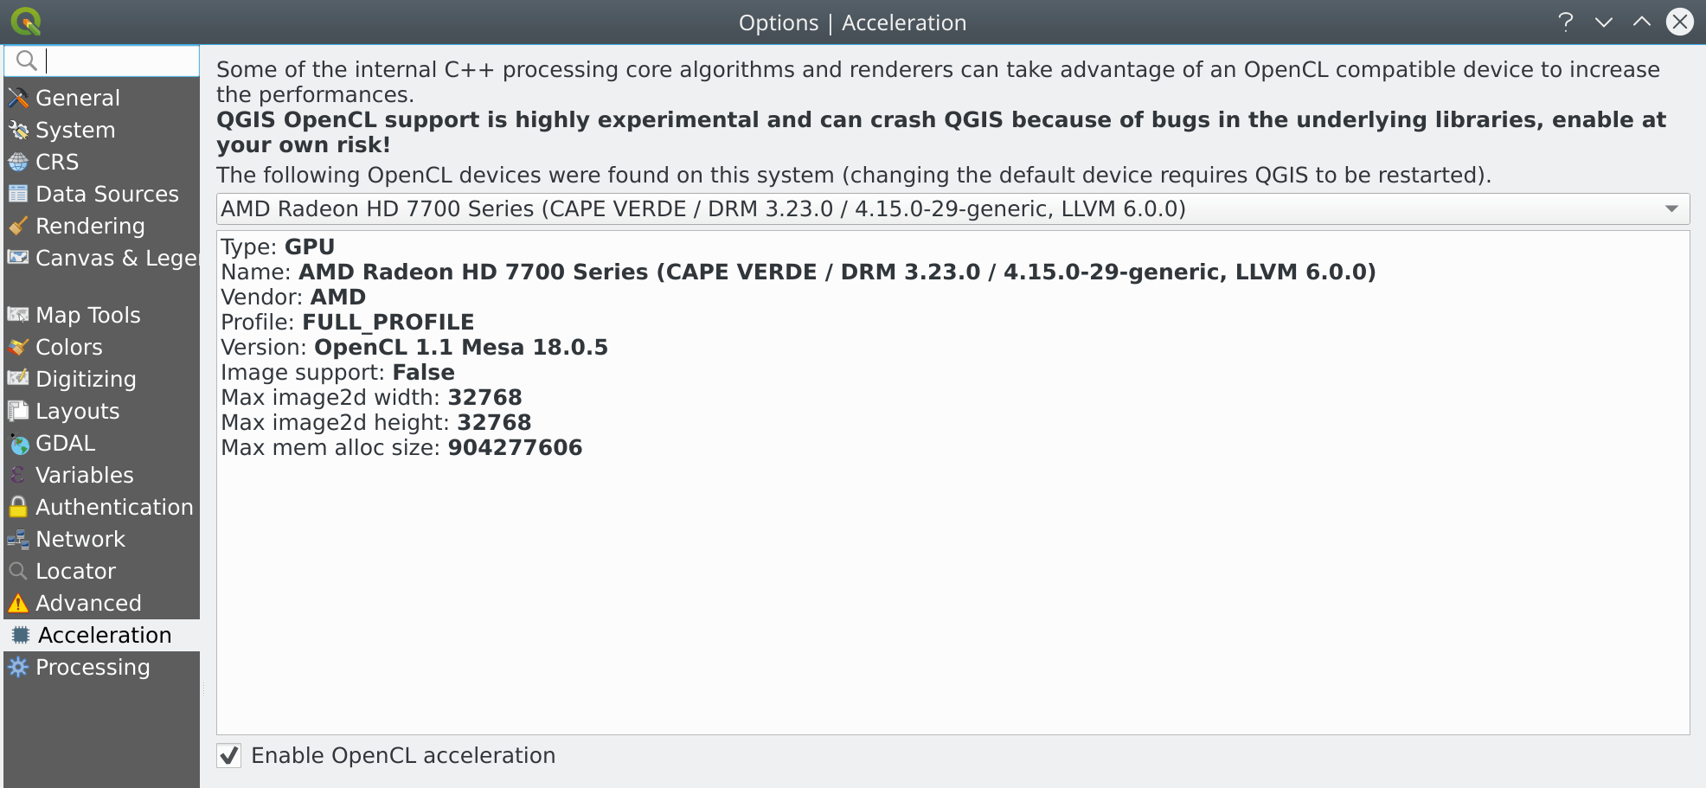This screenshot has width=1706, height=788.
Task: Click the Authentication padlock icon
Action: click(17, 507)
